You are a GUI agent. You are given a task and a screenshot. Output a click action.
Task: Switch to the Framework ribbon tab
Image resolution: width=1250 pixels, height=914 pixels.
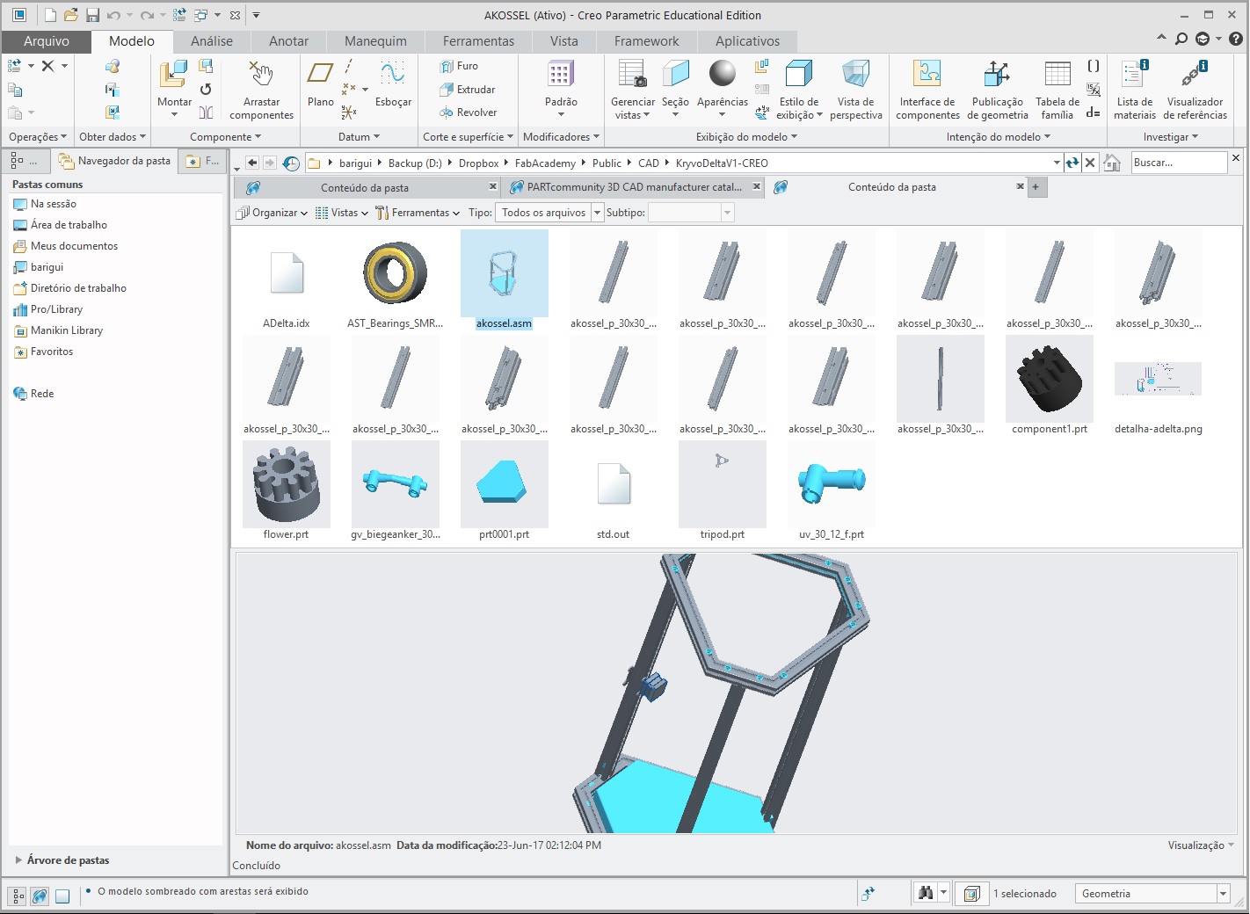coord(646,41)
